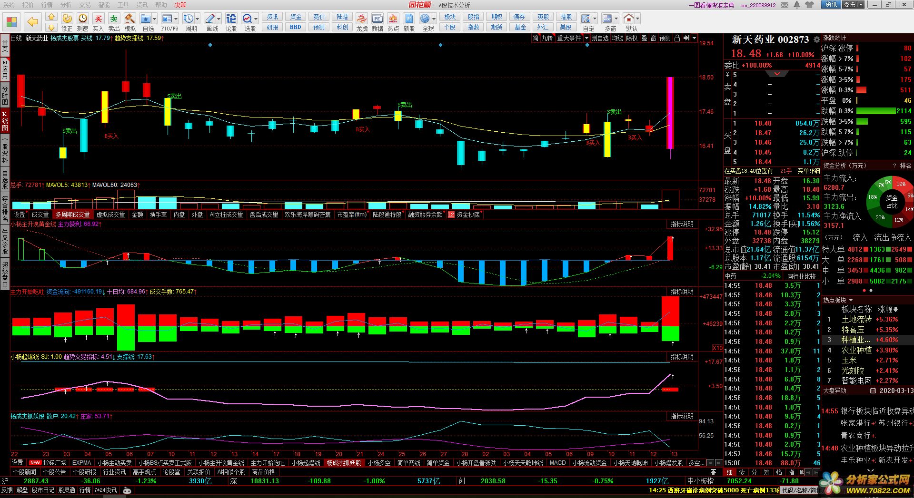Switch to the MACD indicator tab
The image size is (914, 498).
click(557, 463)
